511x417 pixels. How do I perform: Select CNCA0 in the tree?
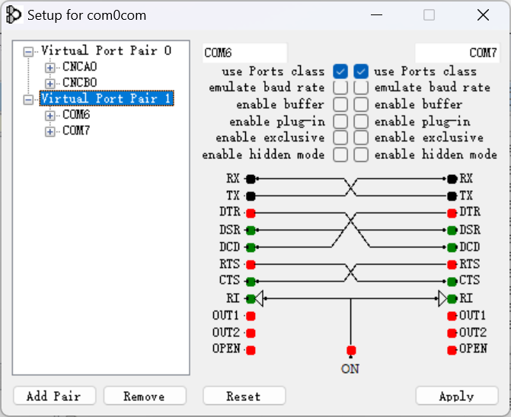[x=80, y=67]
